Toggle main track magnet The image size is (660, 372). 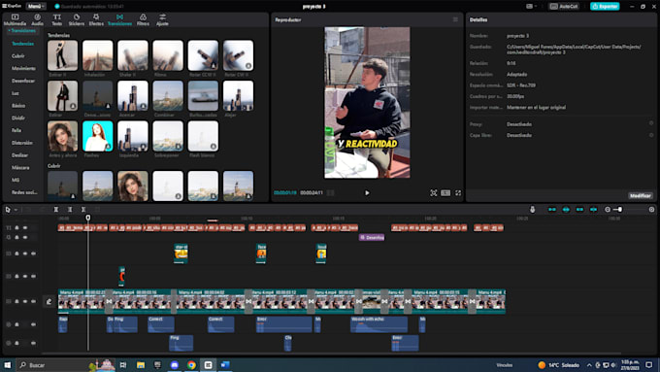tap(552, 210)
